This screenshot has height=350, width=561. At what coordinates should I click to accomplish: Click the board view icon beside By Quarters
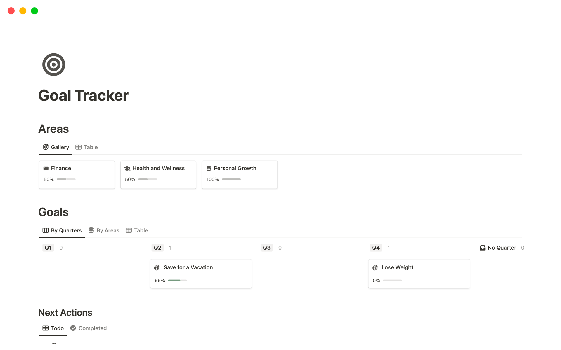[45, 230]
